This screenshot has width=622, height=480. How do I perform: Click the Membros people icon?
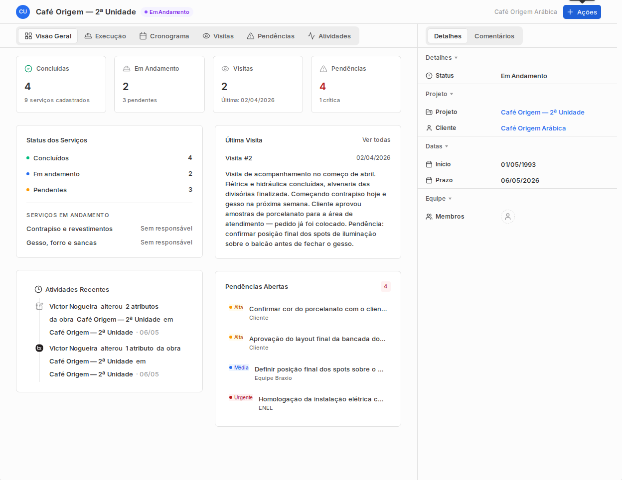tap(429, 217)
